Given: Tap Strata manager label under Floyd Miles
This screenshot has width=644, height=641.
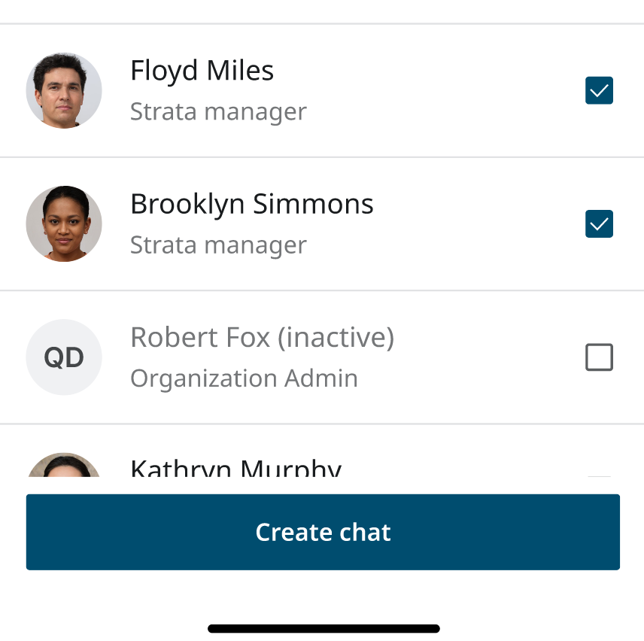Looking at the screenshot, I should tap(218, 111).
